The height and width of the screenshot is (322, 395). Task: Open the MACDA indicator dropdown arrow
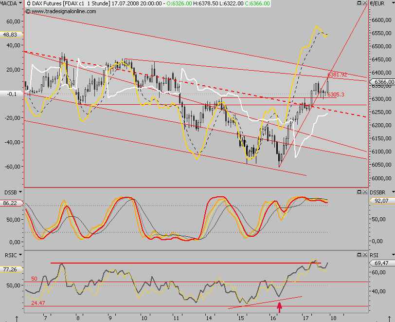20,3
